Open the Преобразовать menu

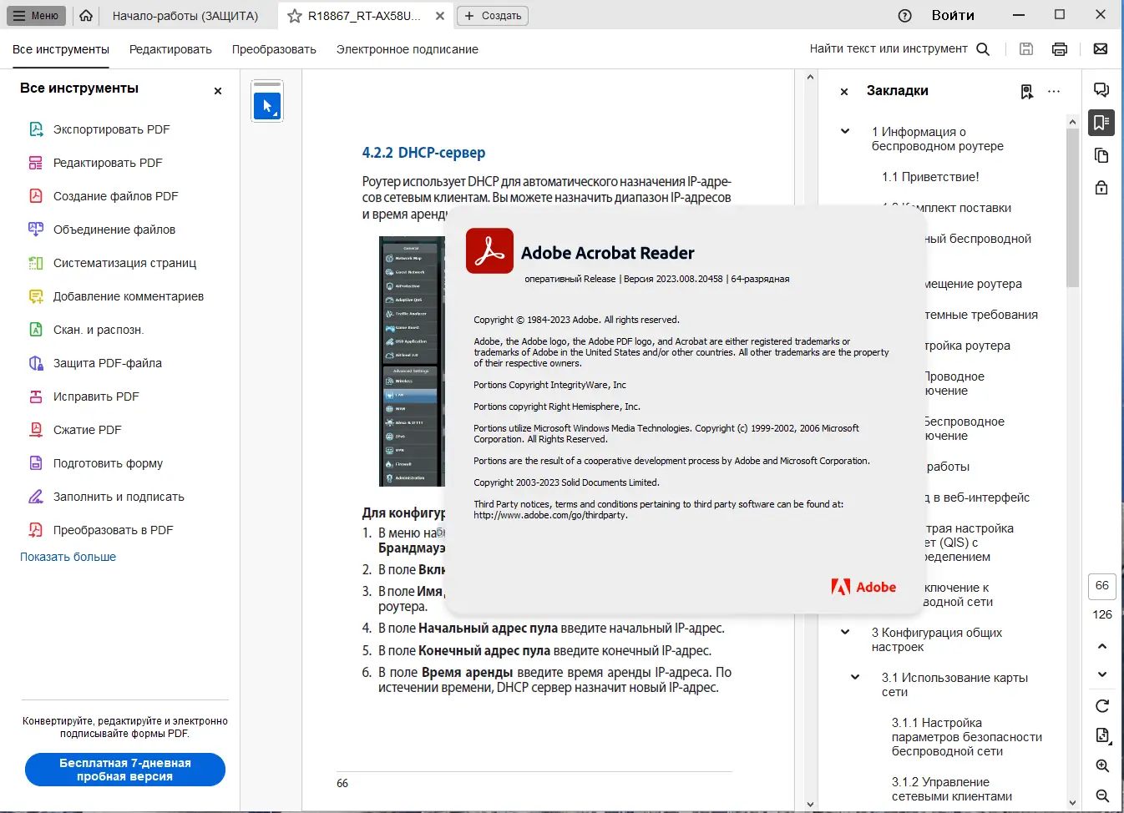click(274, 49)
